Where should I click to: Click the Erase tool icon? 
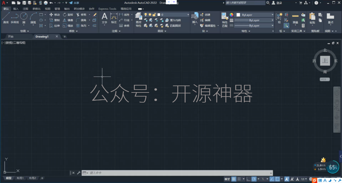95,15
